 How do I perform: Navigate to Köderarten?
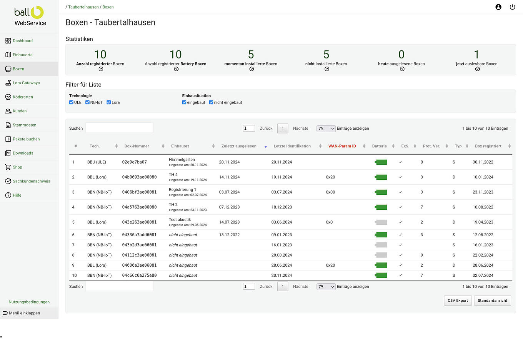(24, 97)
